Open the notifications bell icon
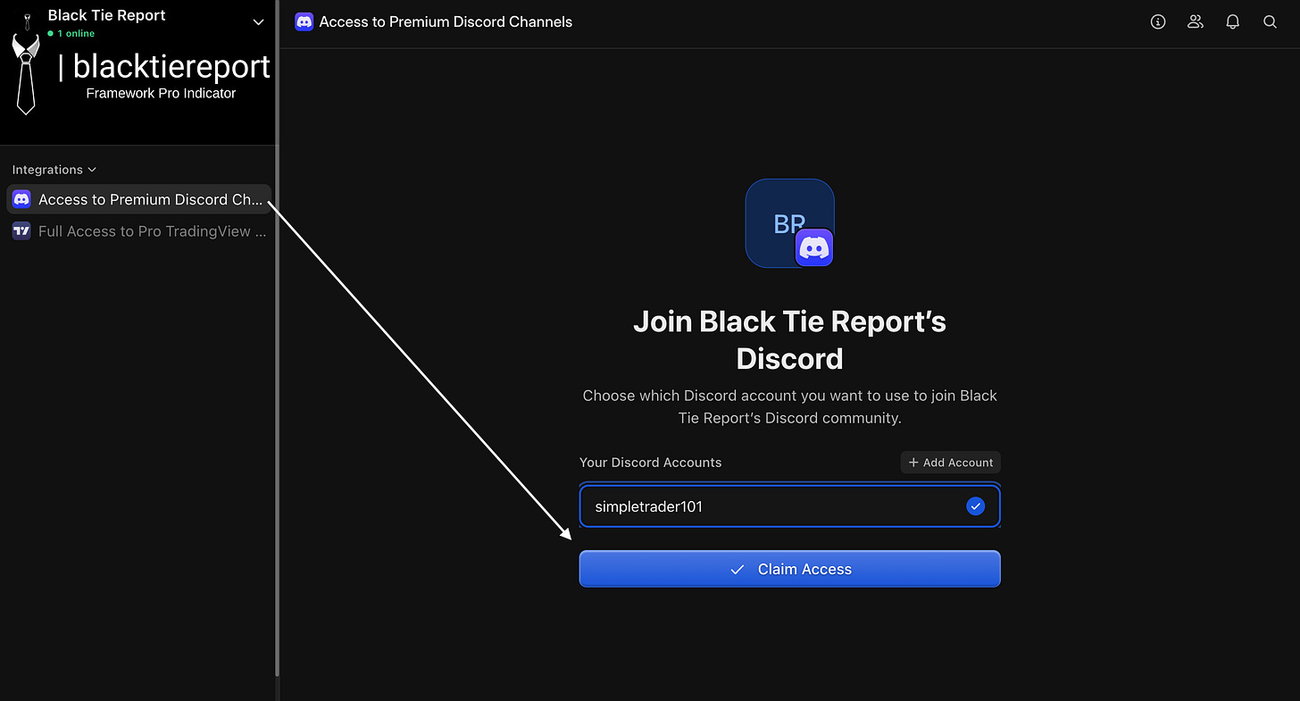The image size is (1300, 701). point(1233,22)
